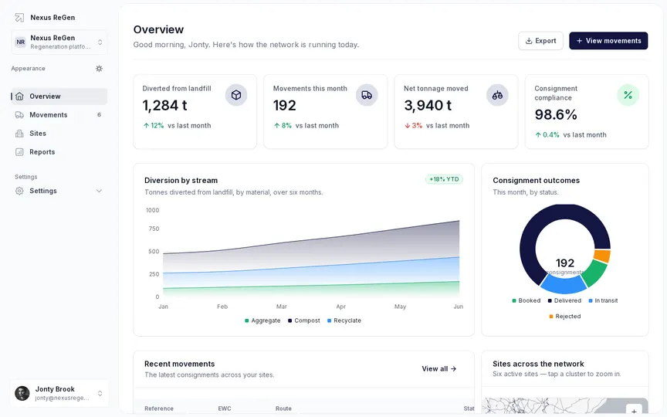Open the Settings sidebar item

pos(59,191)
